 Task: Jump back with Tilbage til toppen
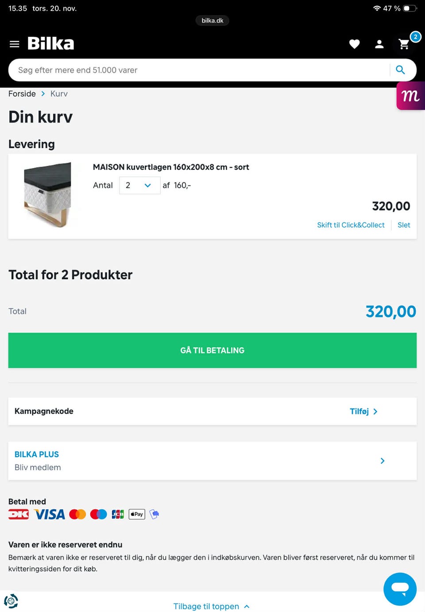click(211, 606)
